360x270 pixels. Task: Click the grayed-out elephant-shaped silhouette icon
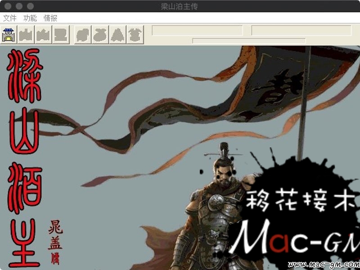(x=83, y=35)
